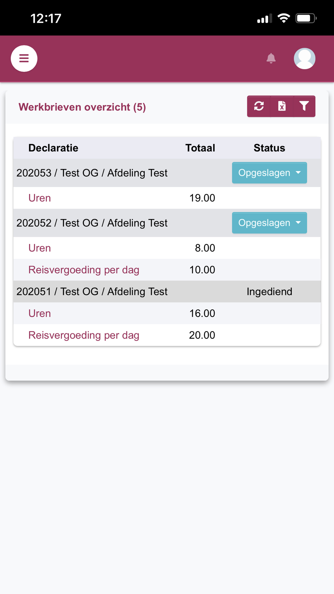Click the Werkbrieven overzicht title
The image size is (334, 594).
(x=82, y=107)
